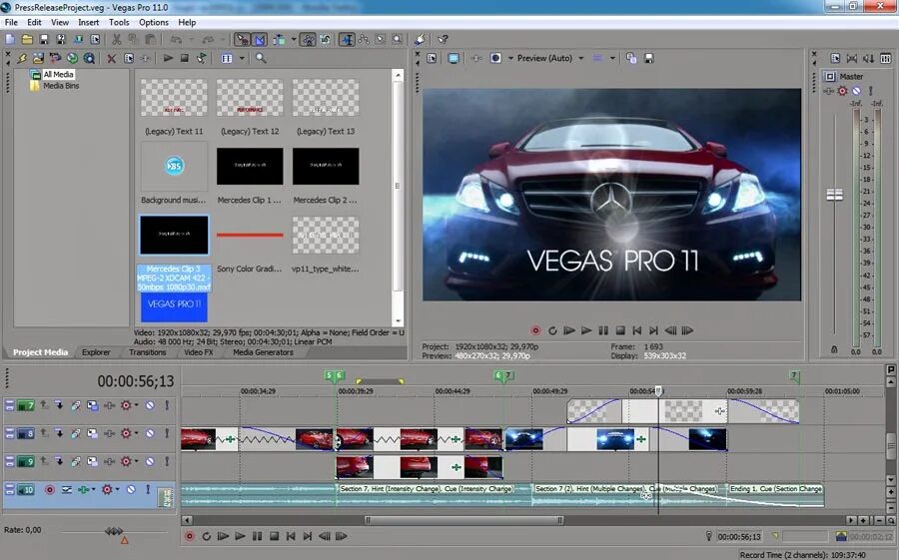Click Start Preview play icon in Project Media
Screen dimensions: 899x560
[x=168, y=58]
